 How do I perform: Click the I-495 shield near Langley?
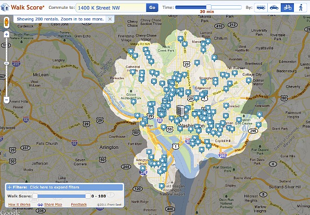[16, 64]
